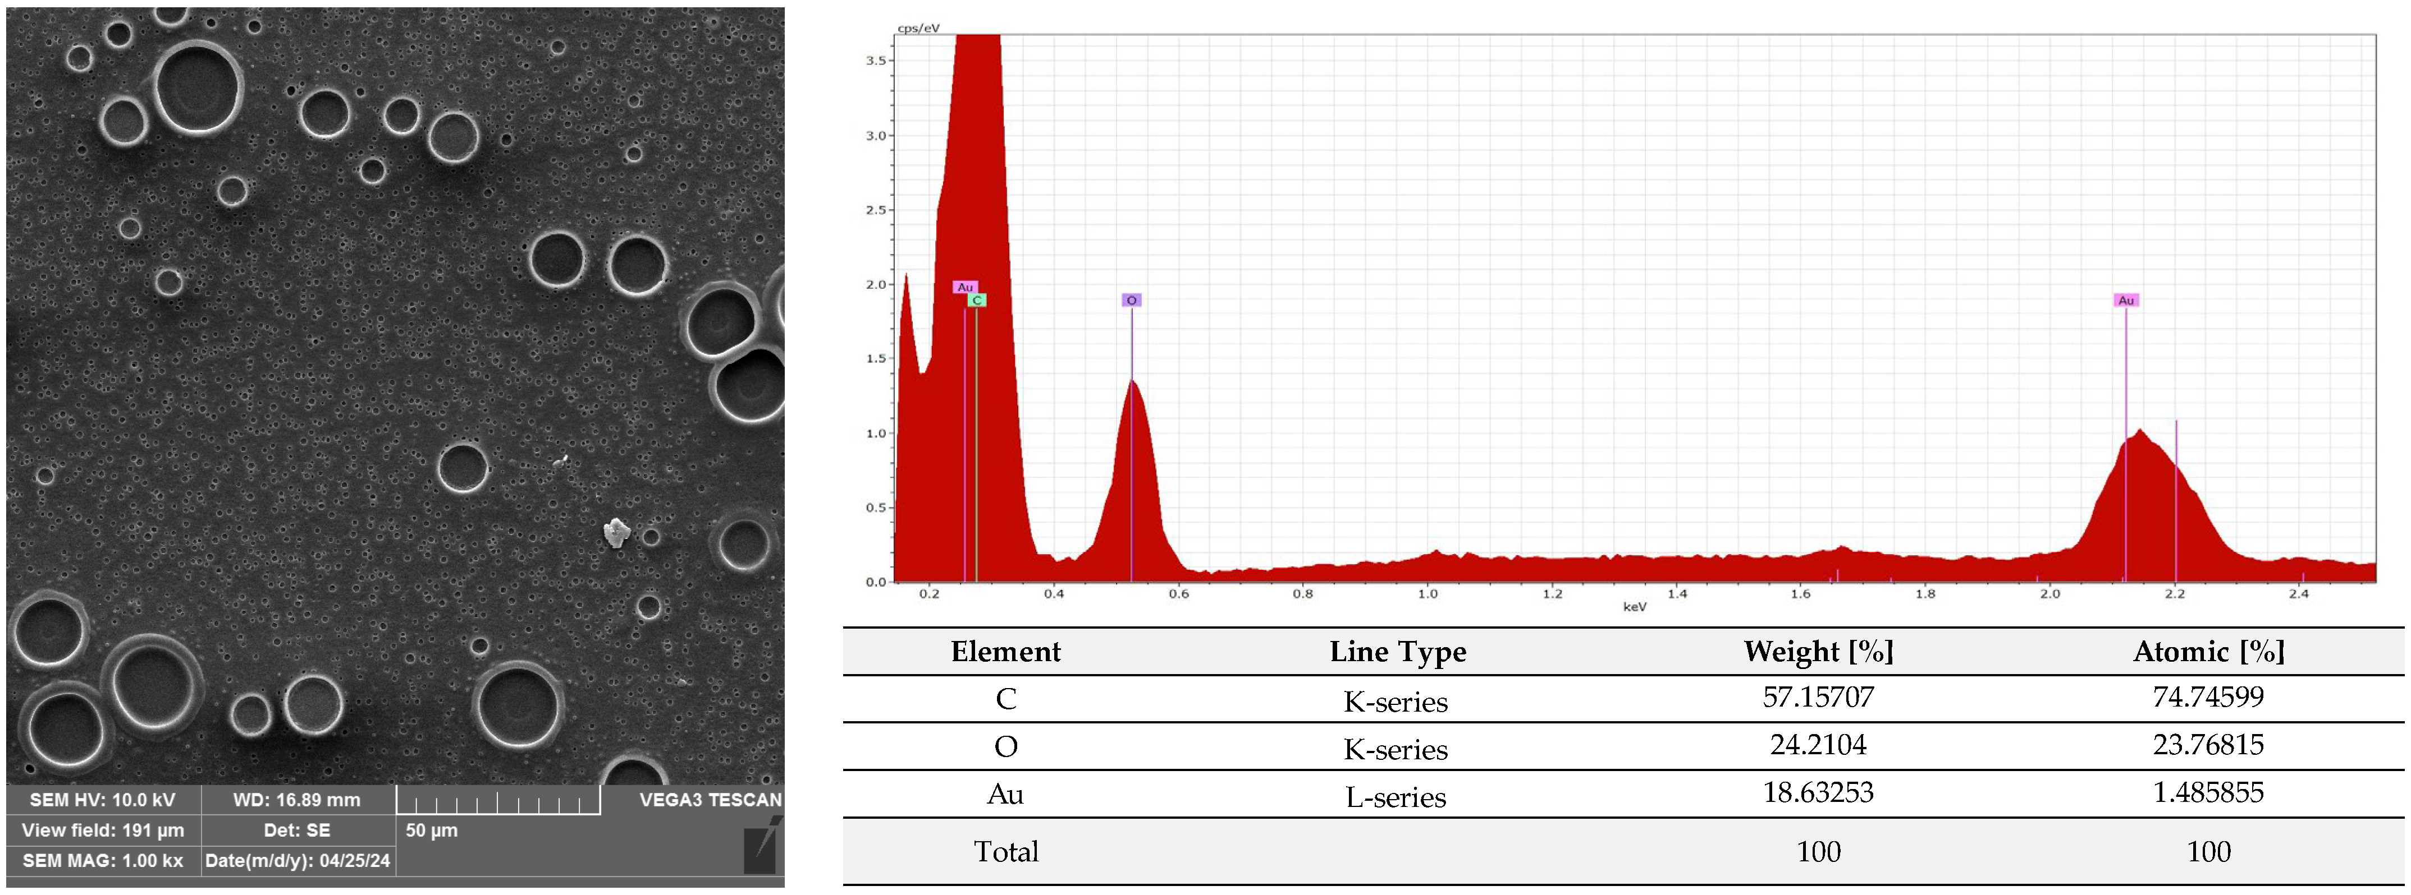
Task: Click the carbon weight value 57.15707
Action: pyautogui.click(x=1818, y=698)
